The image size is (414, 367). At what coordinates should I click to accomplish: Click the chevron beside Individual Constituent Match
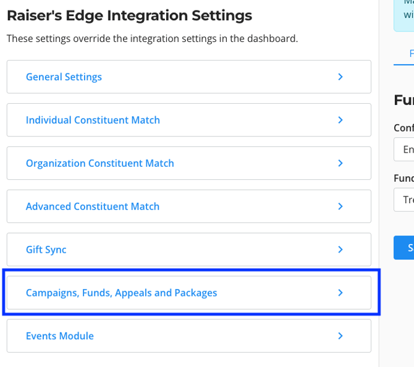[340, 120]
